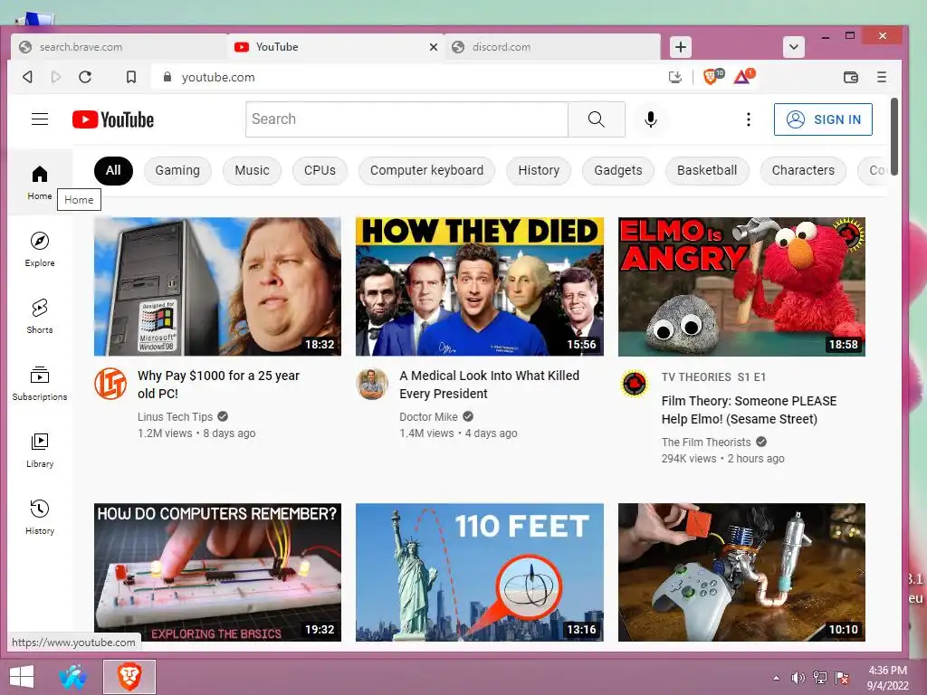
Task: Open History in the sidebar
Action: (40, 517)
